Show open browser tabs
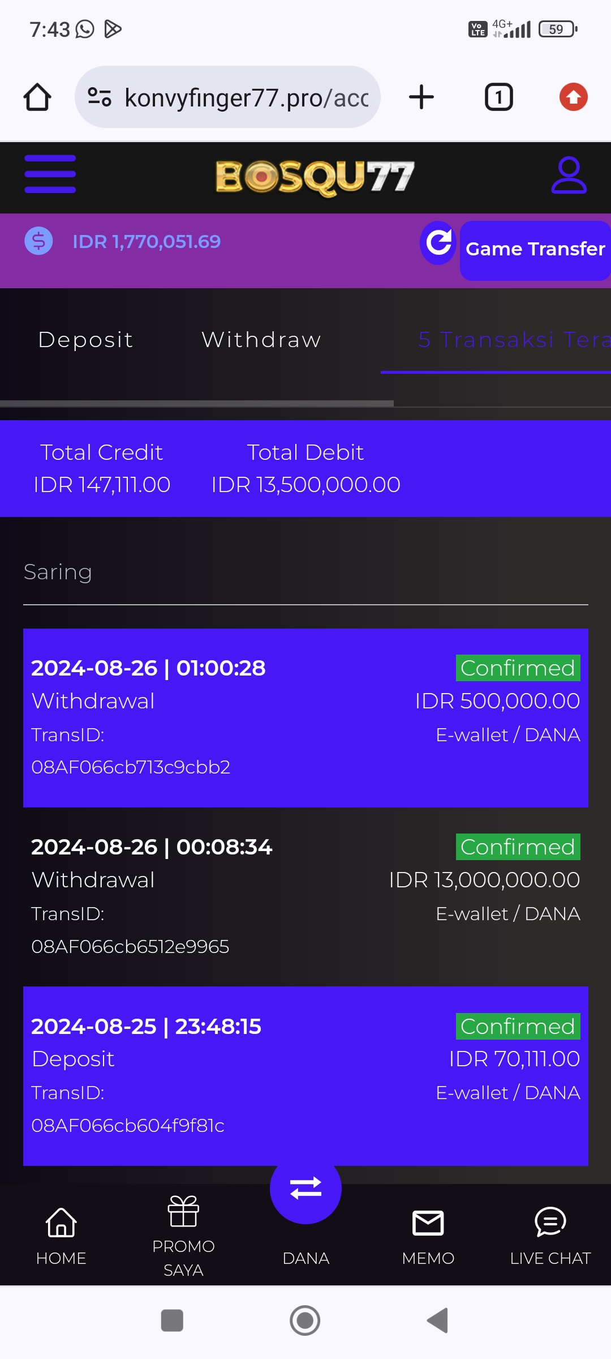 pos(498,97)
